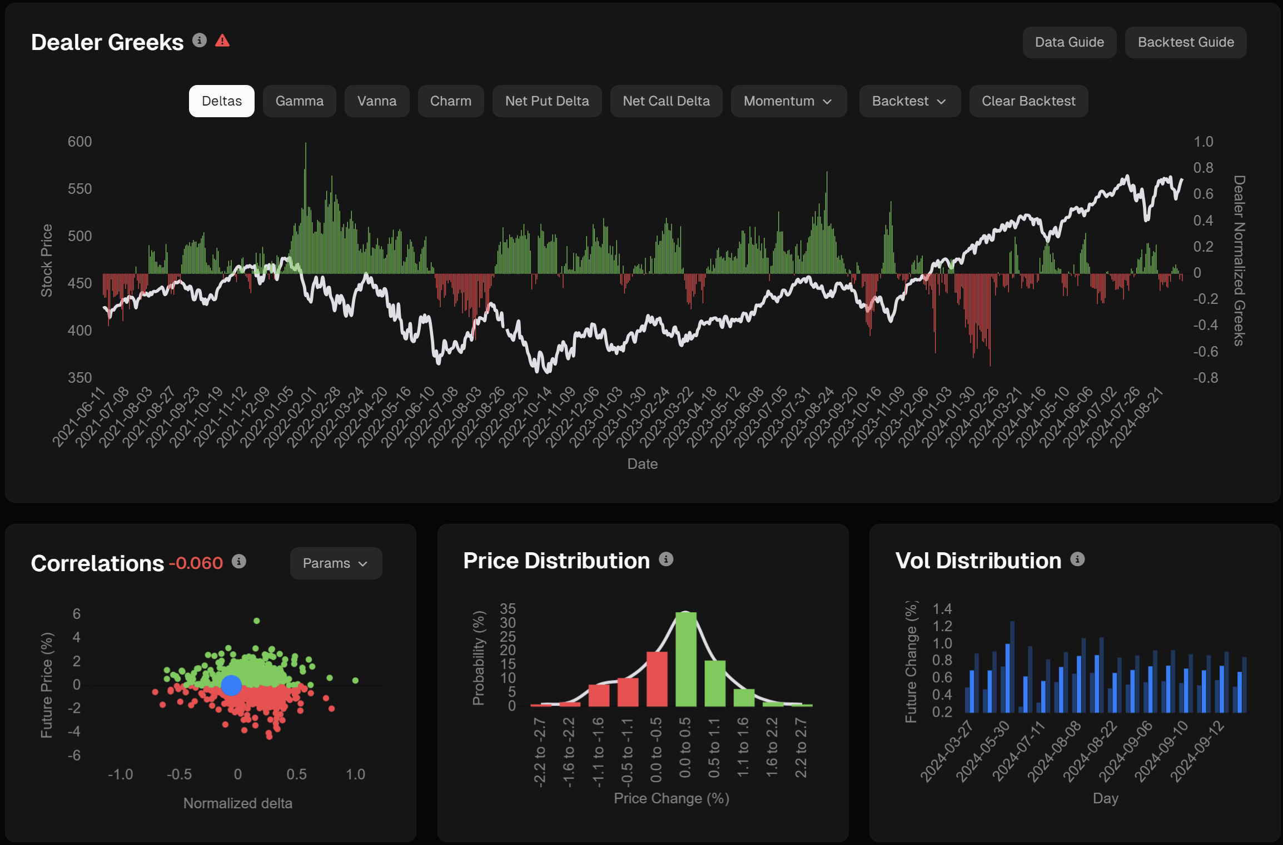1283x845 pixels.
Task: Click the large blue dot in scatter plot
Action: 231,686
